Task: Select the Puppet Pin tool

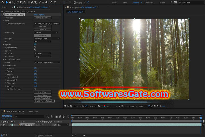Action: pyautogui.click(x=55, y=2)
